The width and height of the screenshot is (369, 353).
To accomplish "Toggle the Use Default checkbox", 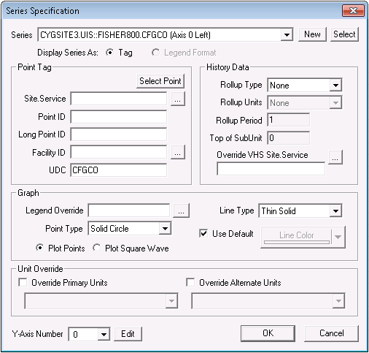I will point(203,233).
